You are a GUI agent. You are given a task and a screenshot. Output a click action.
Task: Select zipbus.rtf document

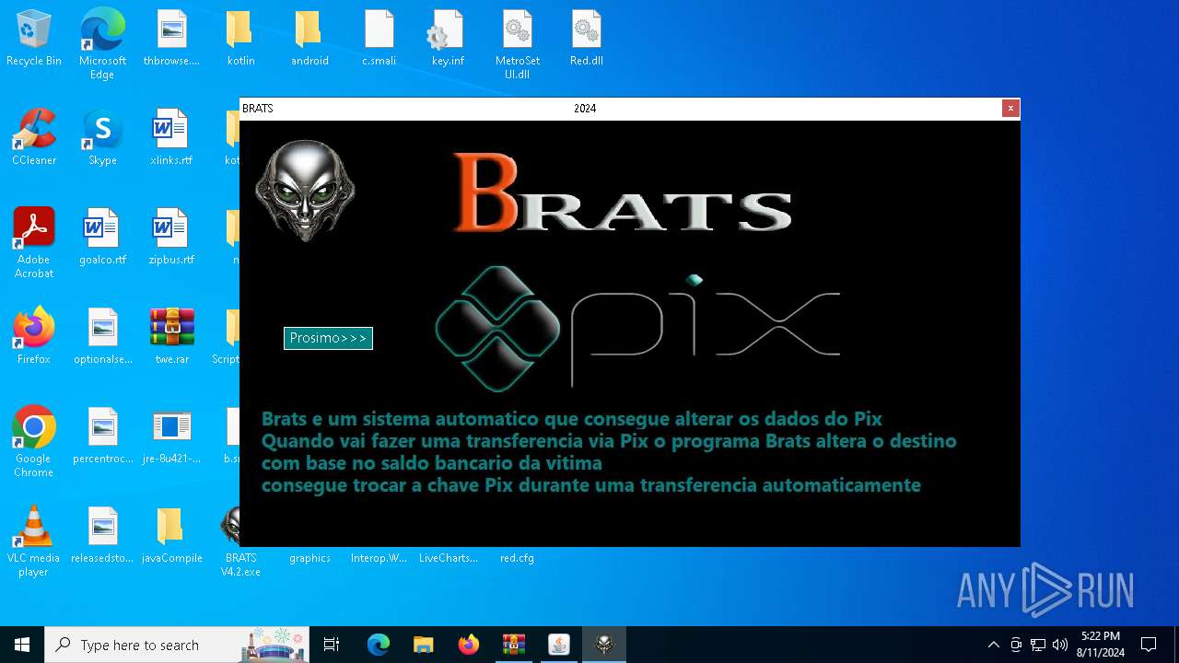click(x=171, y=238)
